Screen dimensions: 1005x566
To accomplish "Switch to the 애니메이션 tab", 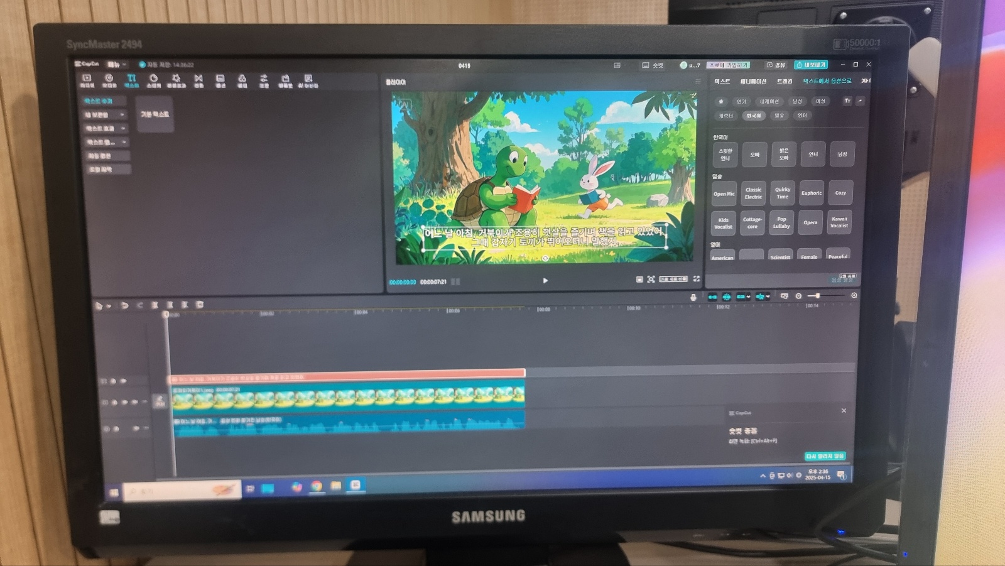I will point(753,82).
